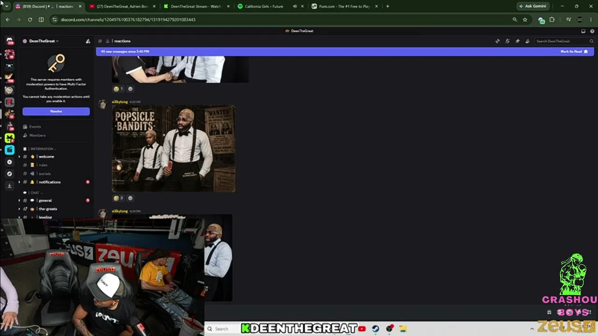View site information icon in address bar

[54, 20]
